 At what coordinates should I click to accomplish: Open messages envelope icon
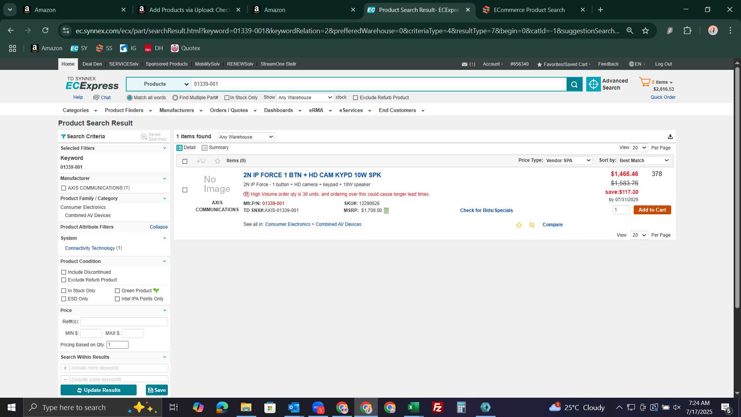point(465,64)
